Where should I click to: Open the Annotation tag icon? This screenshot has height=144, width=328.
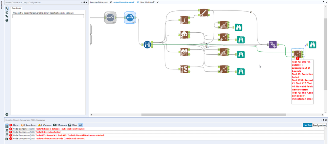pos(7,16)
